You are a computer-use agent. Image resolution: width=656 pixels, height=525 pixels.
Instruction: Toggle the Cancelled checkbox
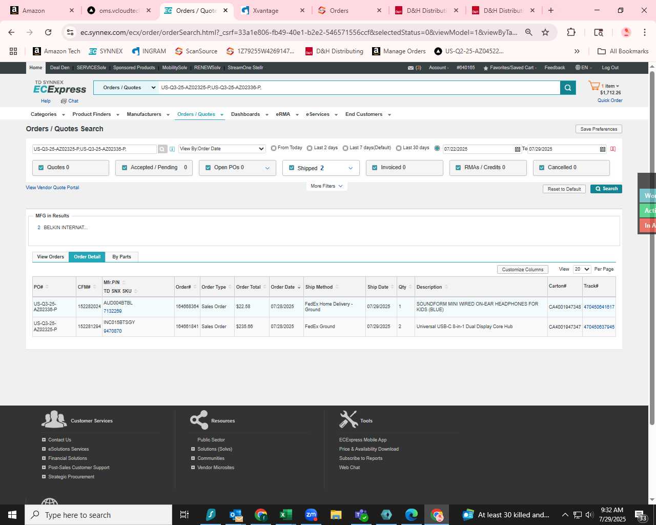click(x=542, y=168)
